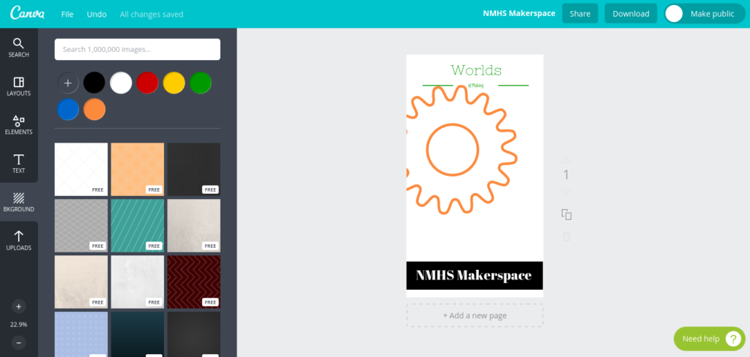Viewport: 750px width, 357px height.
Task: Choose the red color swatch
Action: pyautogui.click(x=147, y=83)
